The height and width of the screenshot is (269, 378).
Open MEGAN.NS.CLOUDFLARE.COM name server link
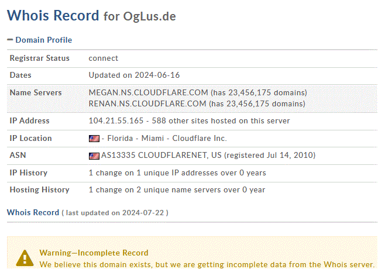148,93
